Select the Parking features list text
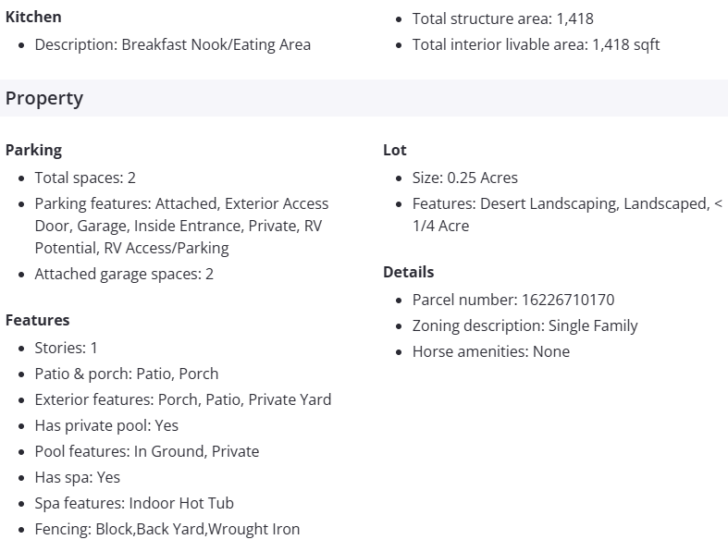This screenshot has width=728, height=552. (x=181, y=226)
